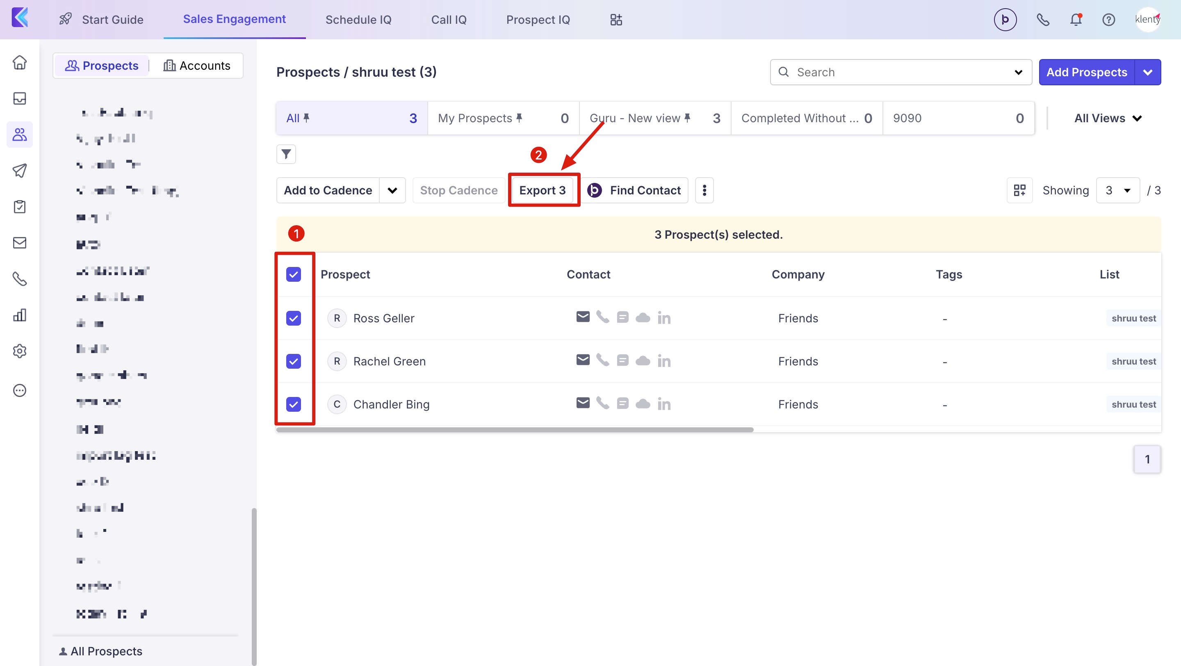Viewport: 1181px width, 666px height.
Task: Open the phone dialer in top bar
Action: pyautogui.click(x=1043, y=20)
